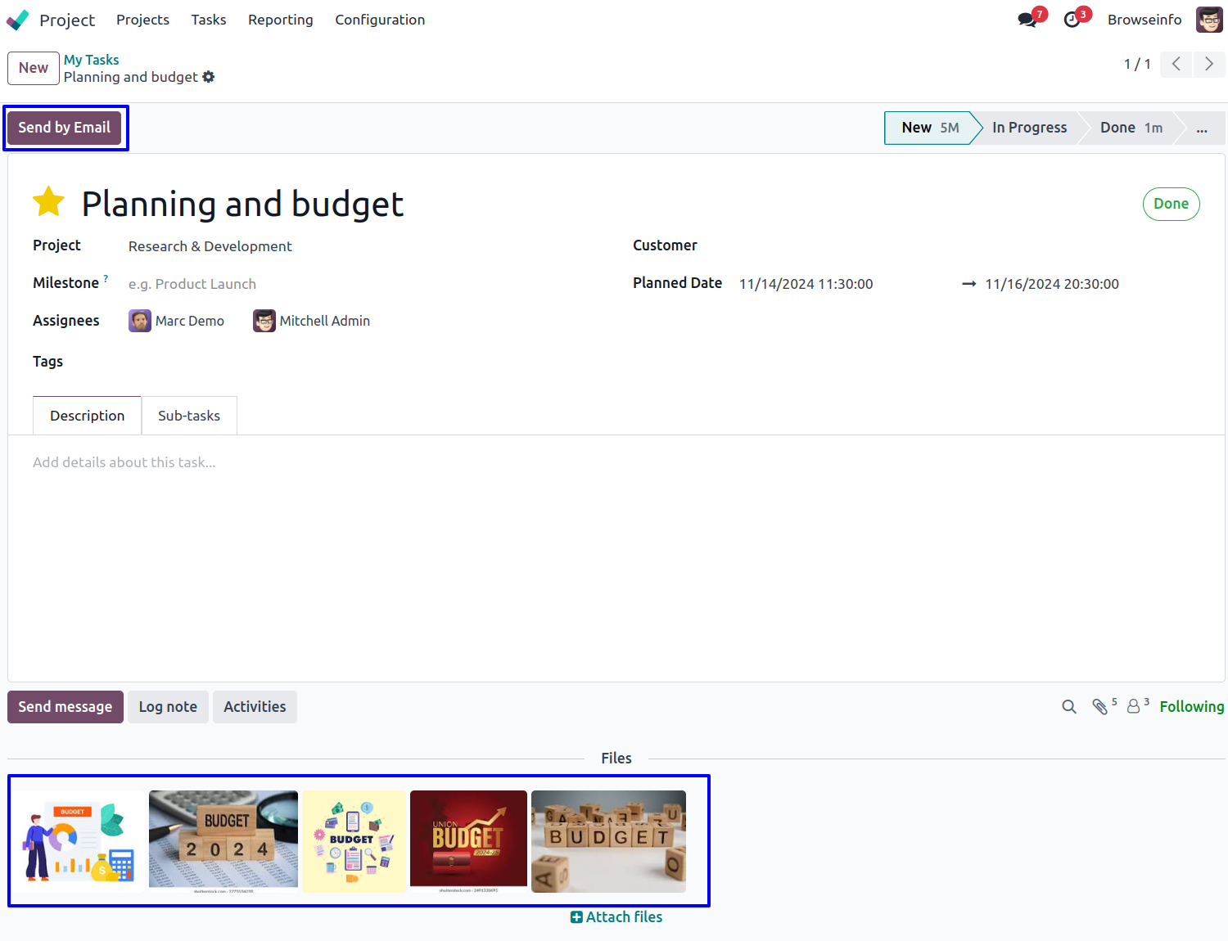1228x941 pixels.
Task: Click the gear icon beside Planning and budget
Action: pyautogui.click(x=209, y=77)
